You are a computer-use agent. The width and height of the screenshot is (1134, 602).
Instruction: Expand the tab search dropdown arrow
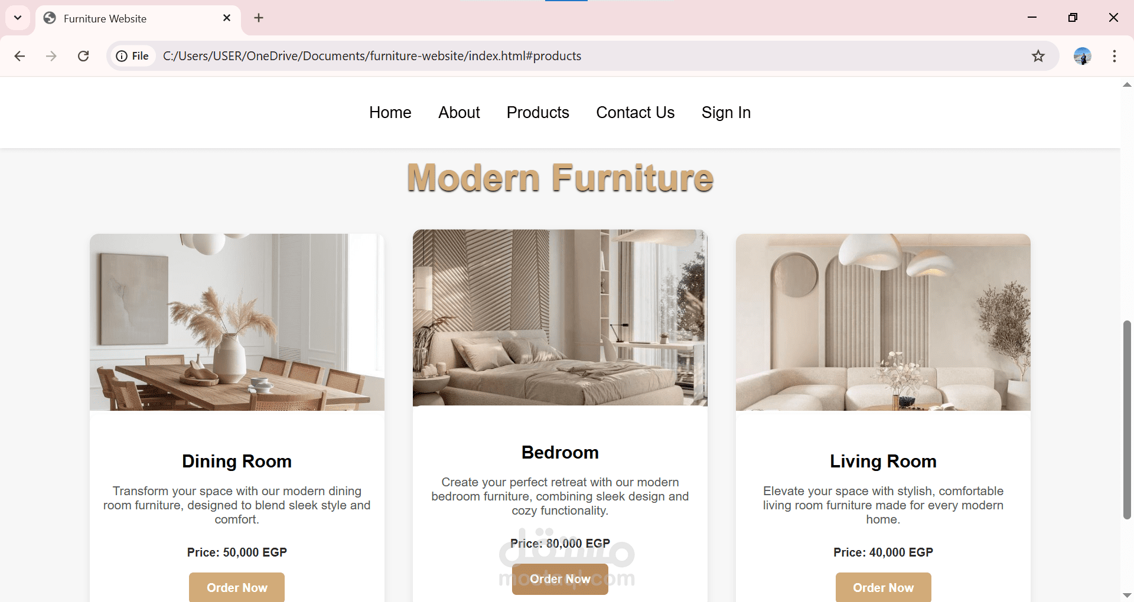tap(18, 18)
